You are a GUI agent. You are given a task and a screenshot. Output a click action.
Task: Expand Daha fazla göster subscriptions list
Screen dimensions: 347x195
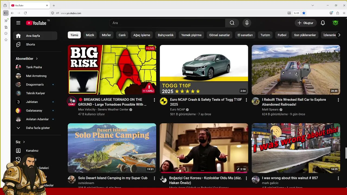click(x=35, y=128)
